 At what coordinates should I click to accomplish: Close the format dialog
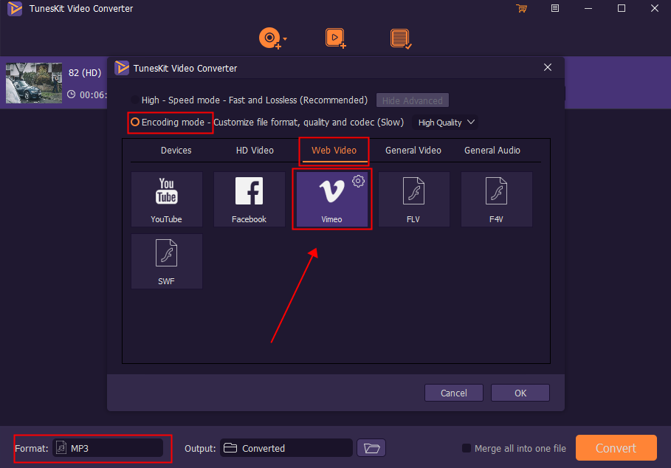(547, 68)
